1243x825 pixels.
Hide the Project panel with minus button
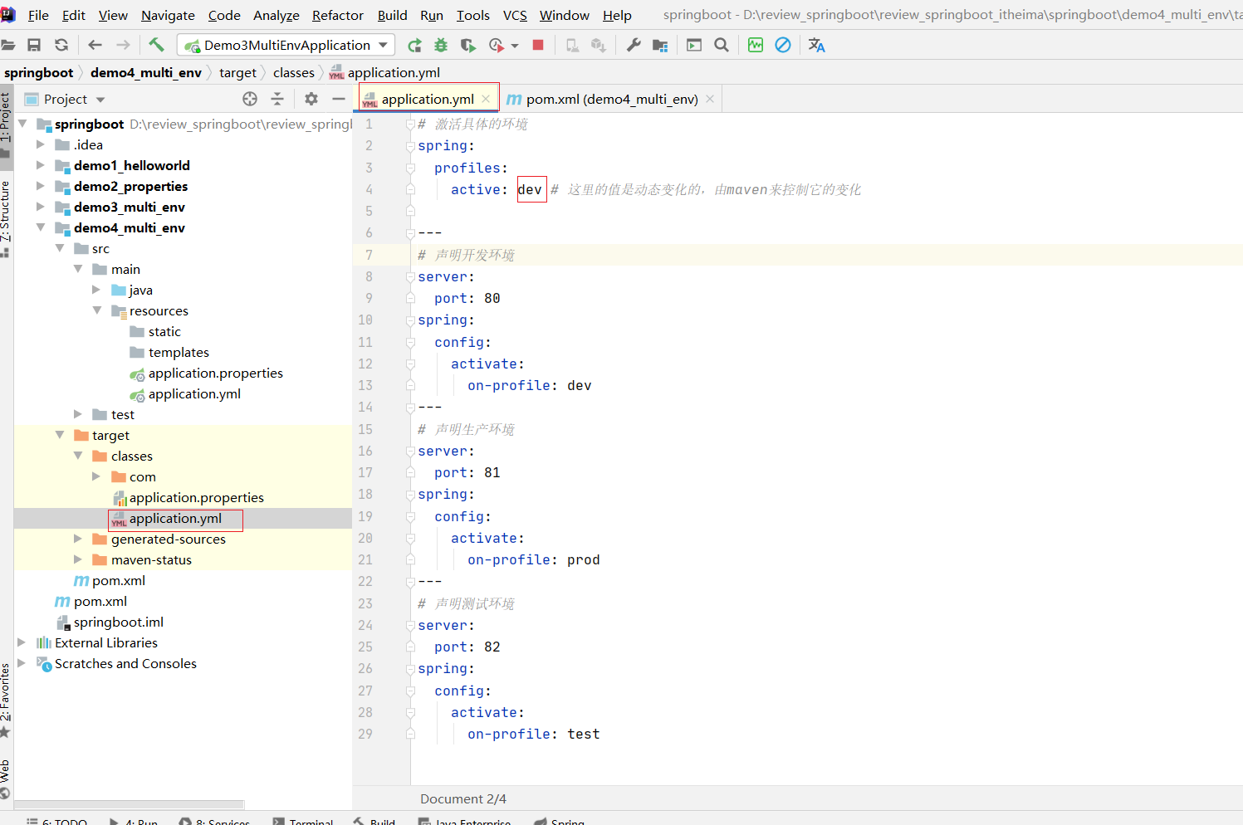click(338, 99)
